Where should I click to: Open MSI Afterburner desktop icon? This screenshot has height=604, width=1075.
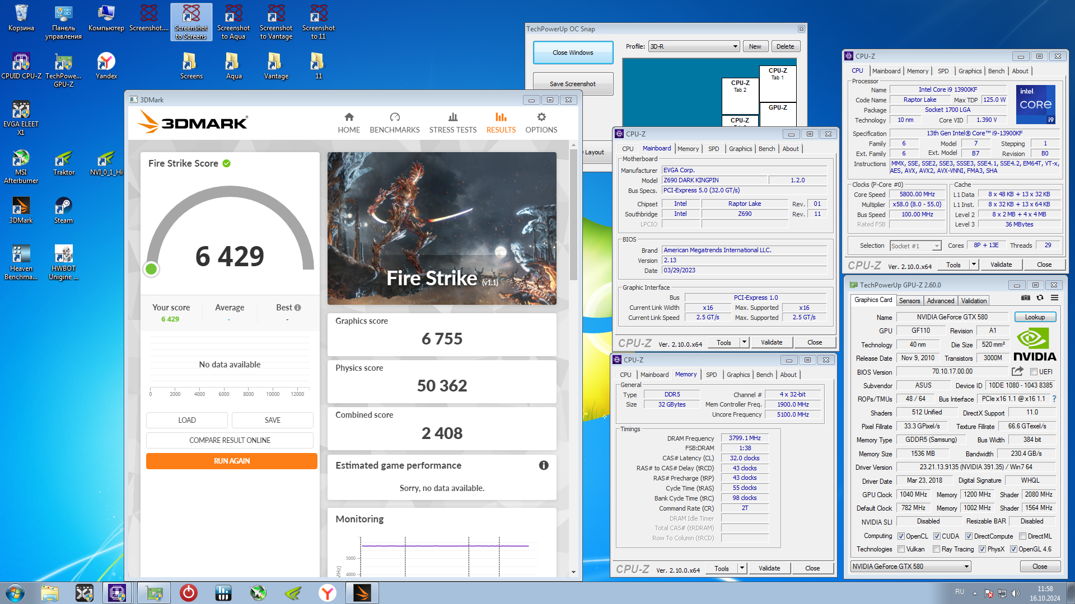[x=21, y=167]
